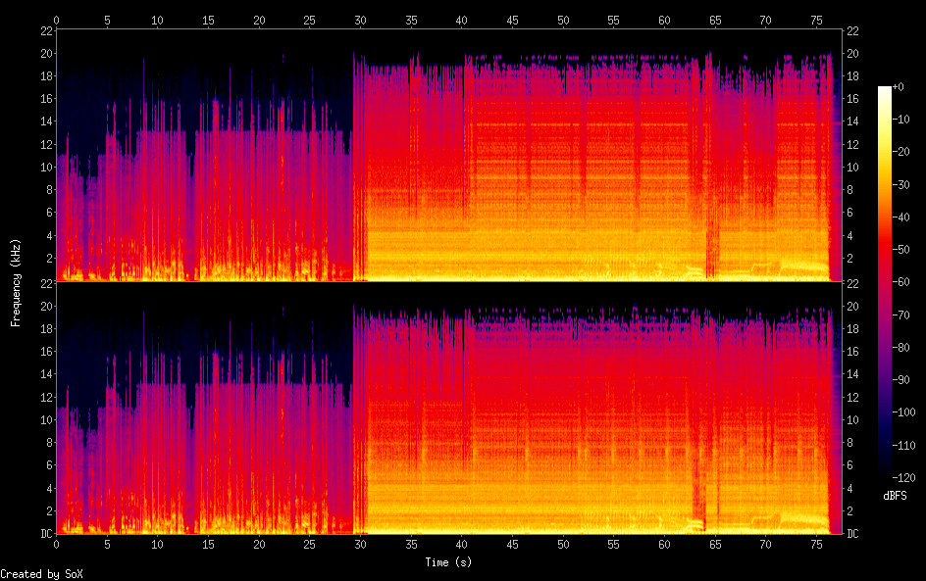Image resolution: width=926 pixels, height=581 pixels.
Task: Click the "60" tick on the bottom time axis
Action: [664, 544]
